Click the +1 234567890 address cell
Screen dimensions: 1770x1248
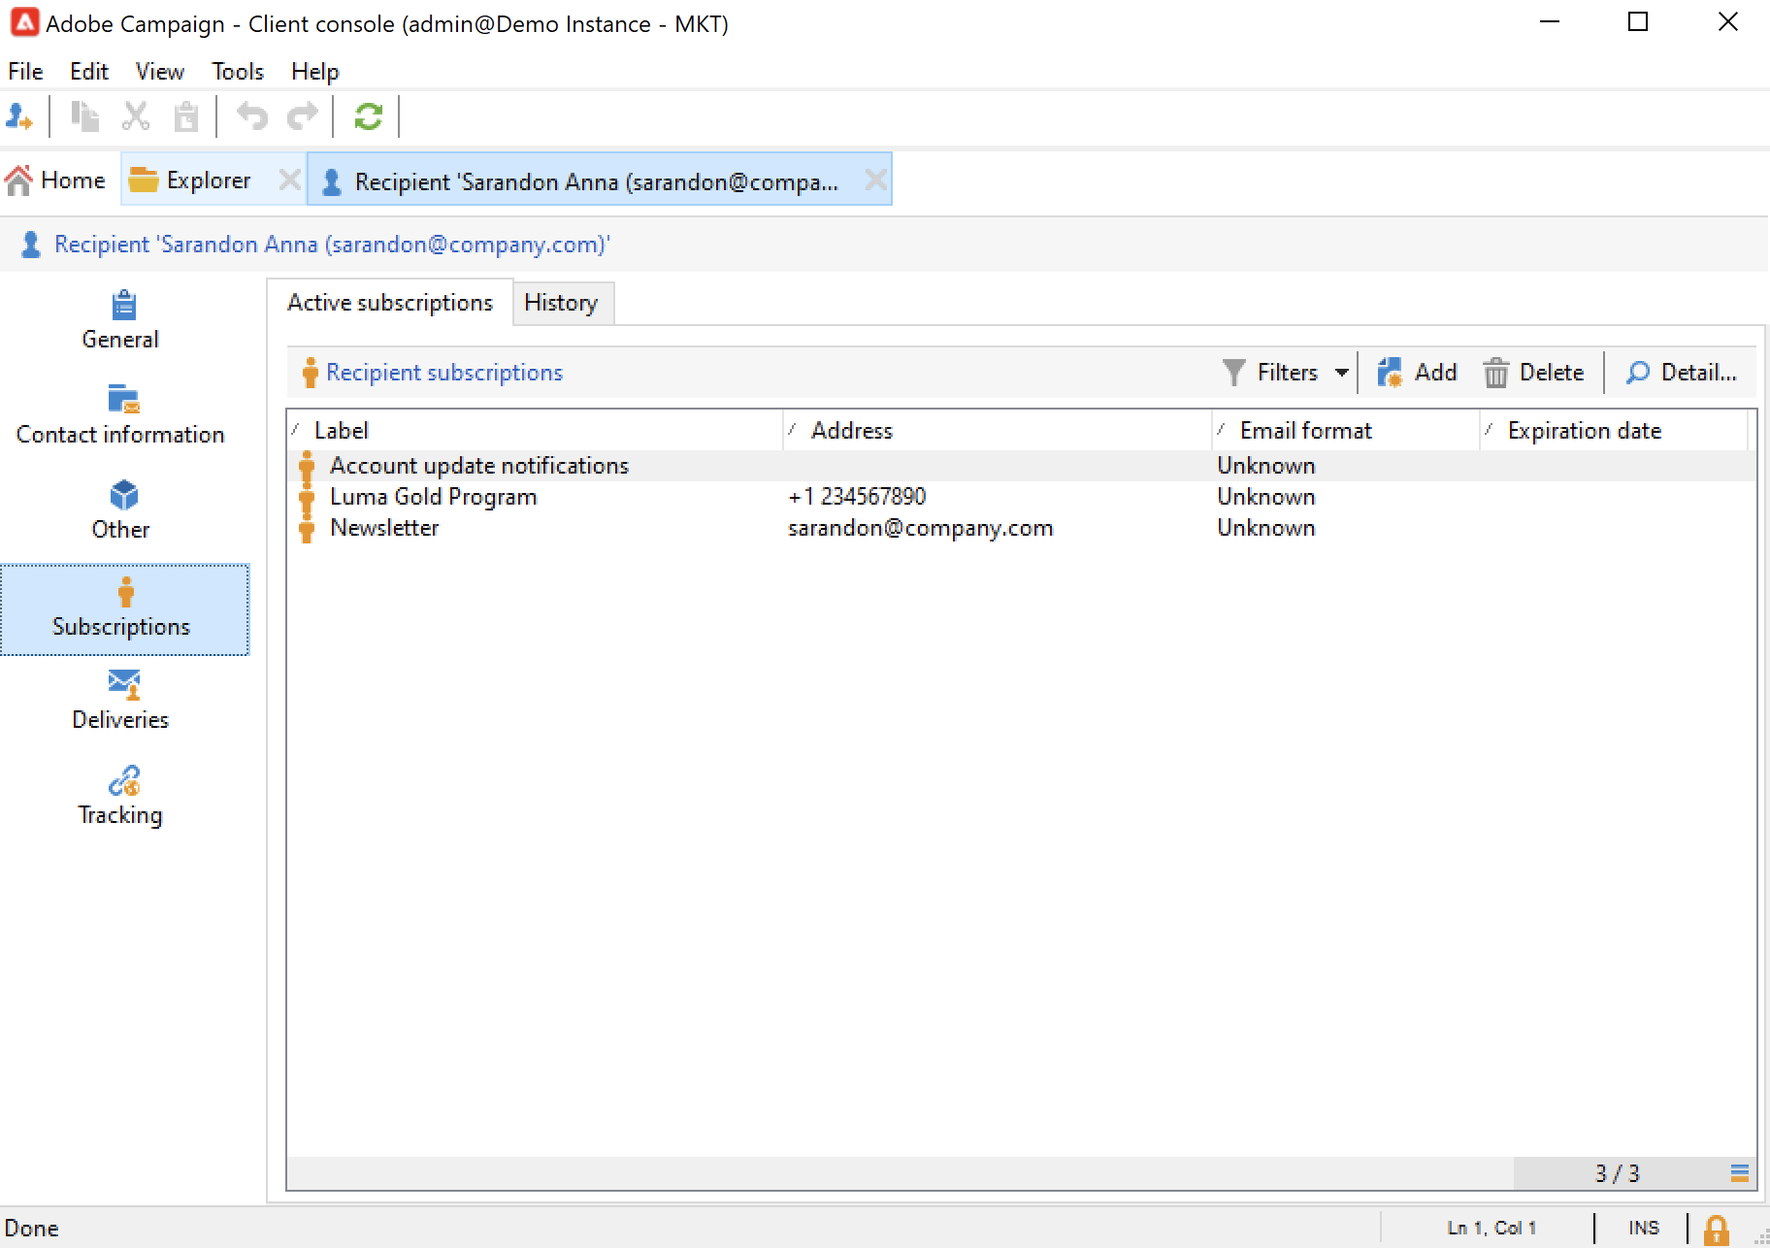coord(857,497)
